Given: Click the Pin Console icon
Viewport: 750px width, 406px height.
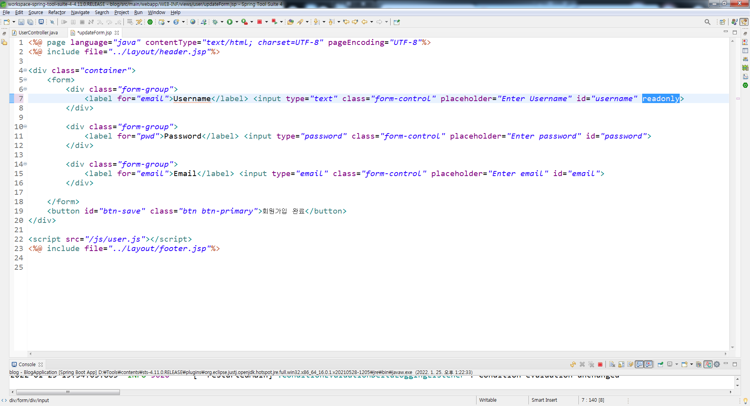Looking at the screenshot, I should (661, 364).
